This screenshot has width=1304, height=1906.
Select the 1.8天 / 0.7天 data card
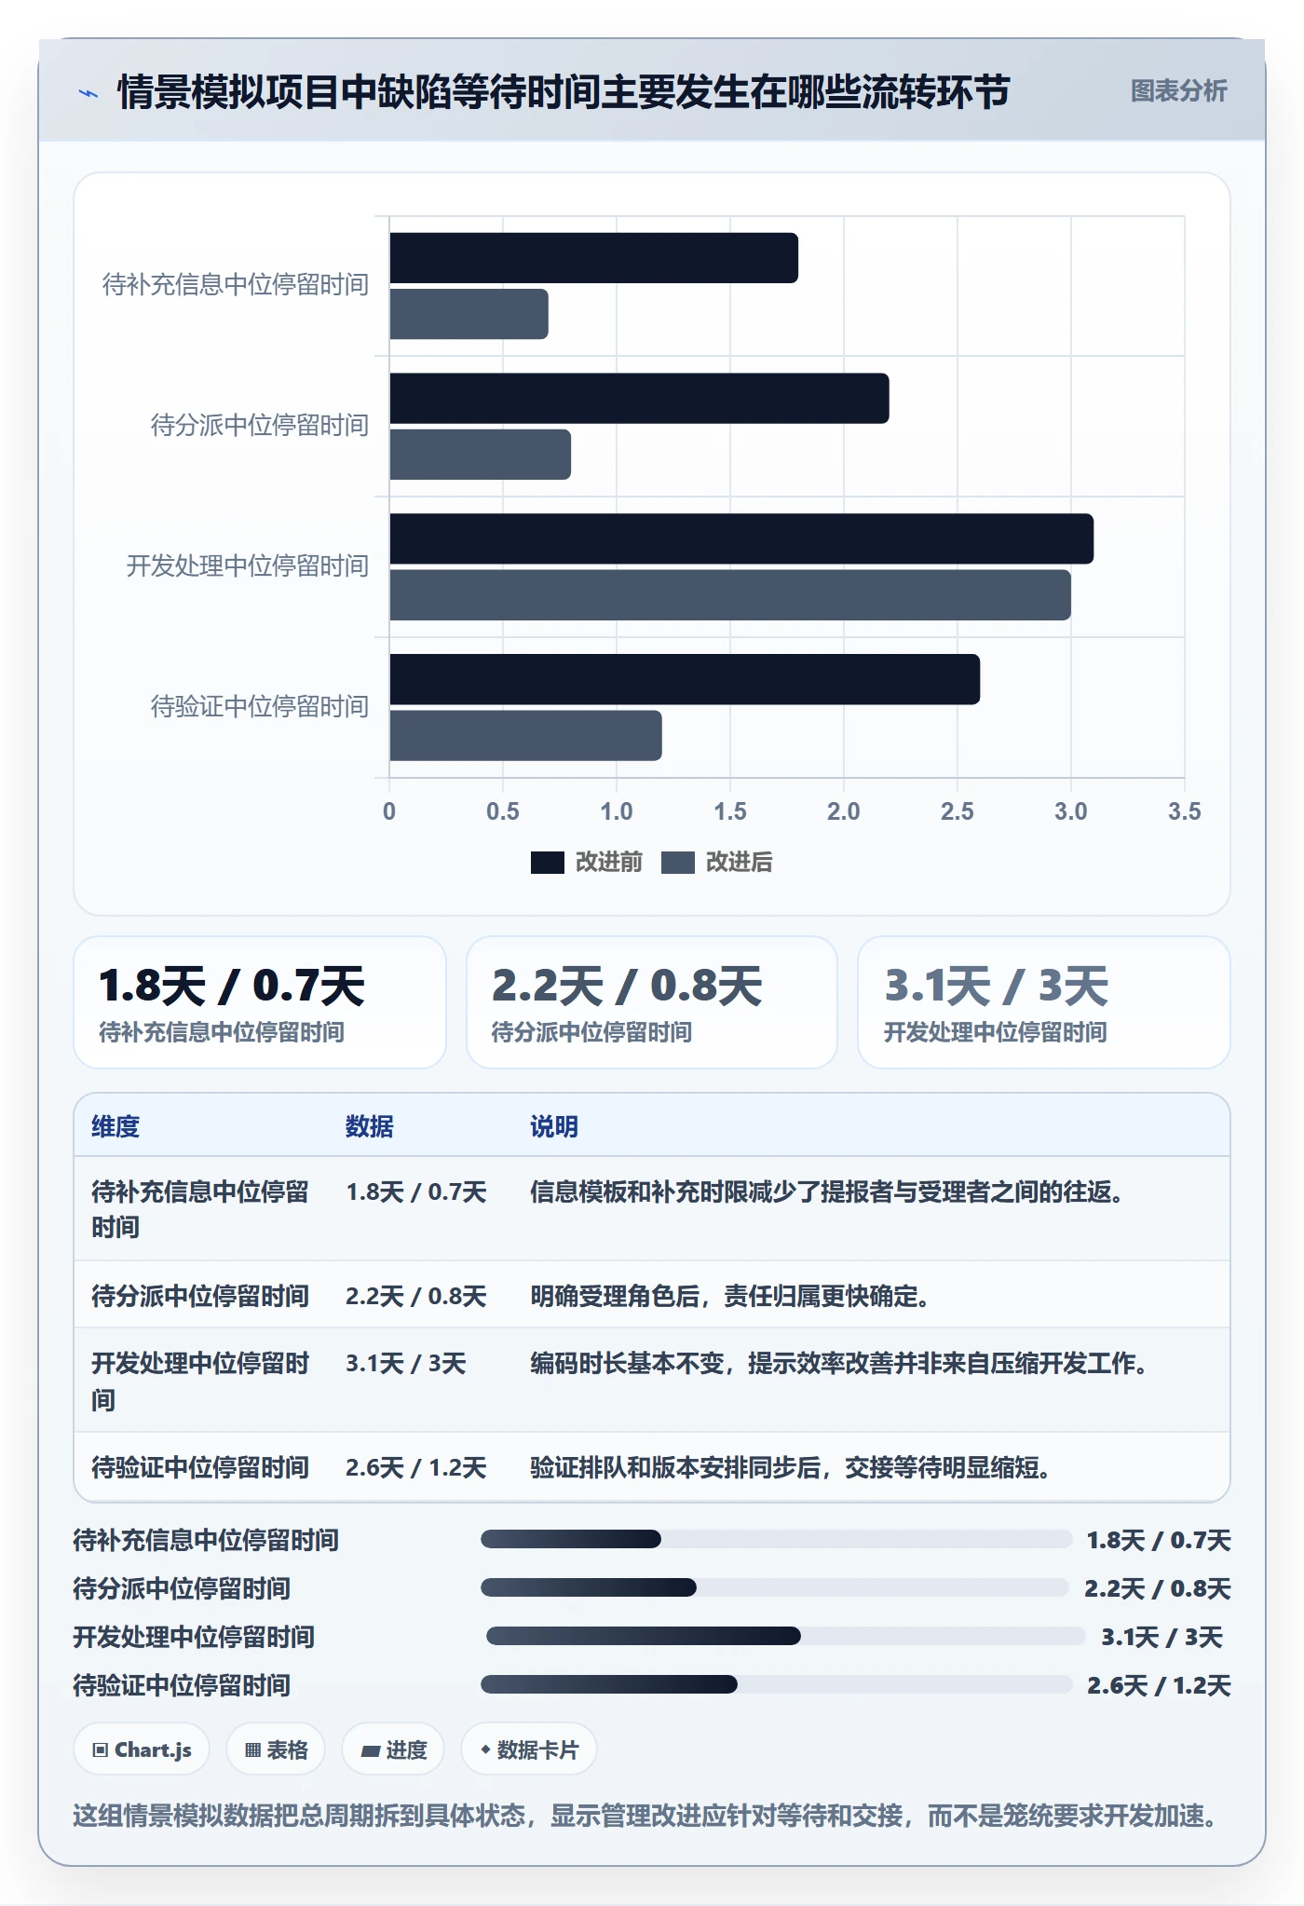point(260,1002)
